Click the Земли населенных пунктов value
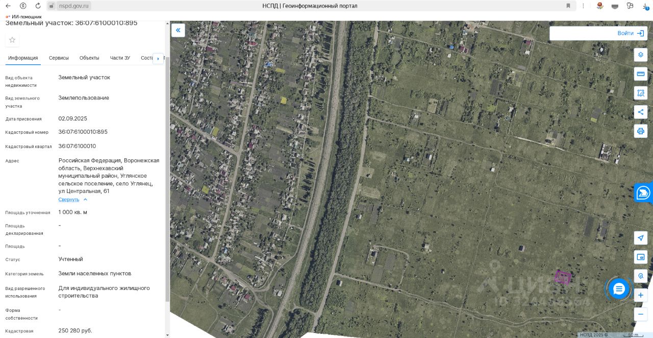The image size is (653, 338). point(95,274)
